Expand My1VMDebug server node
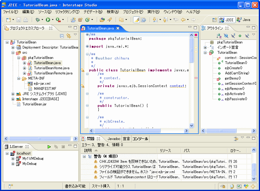The width and height of the screenshot is (260, 191). 13,159
